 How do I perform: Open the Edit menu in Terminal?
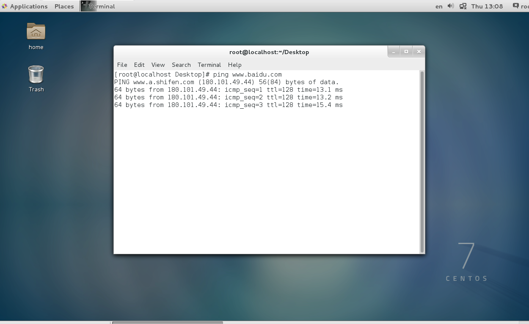tap(139, 65)
